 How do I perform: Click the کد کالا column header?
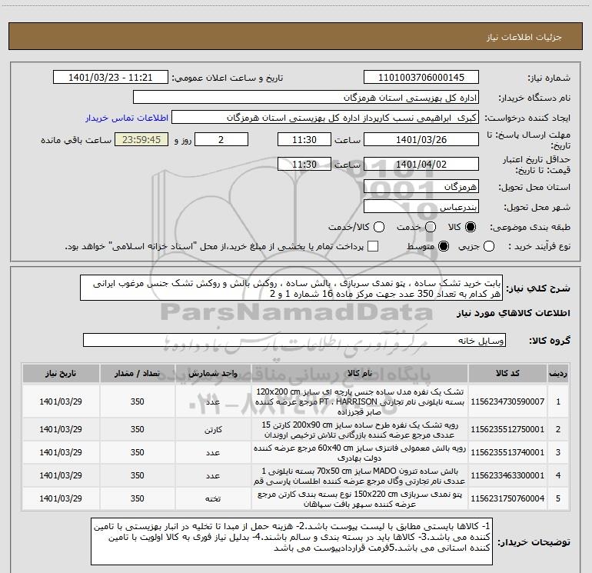(507, 374)
